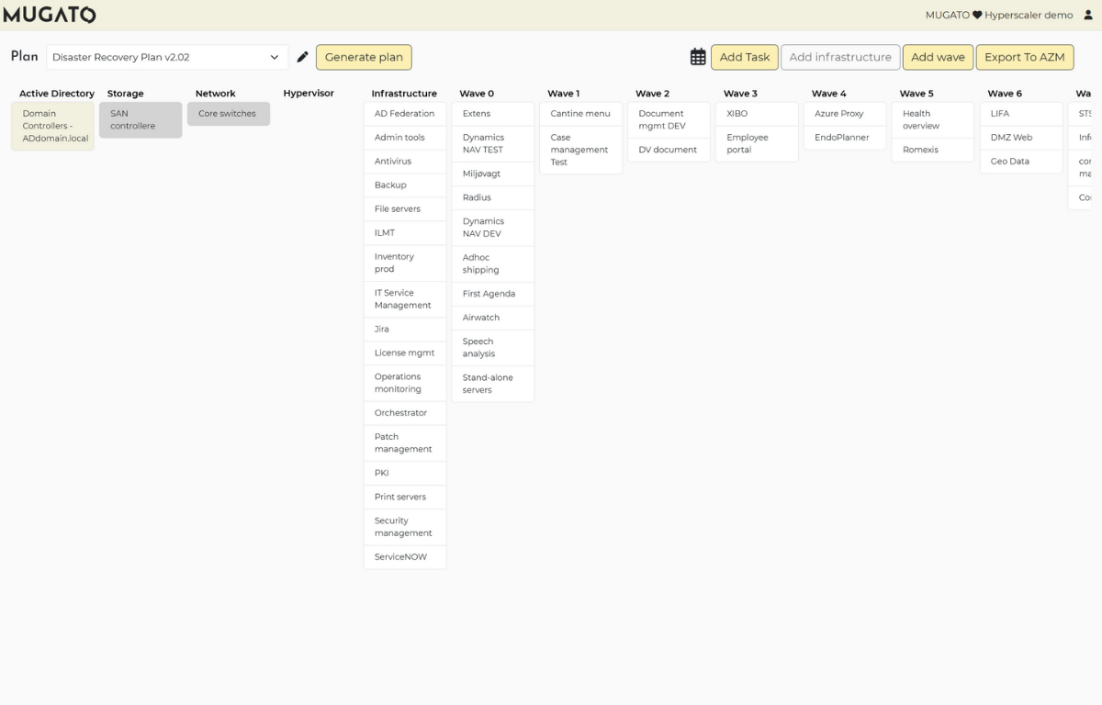Image resolution: width=1102 pixels, height=705 pixels.
Task: Open the ServiceNOW infrastructure card
Action: pos(404,556)
